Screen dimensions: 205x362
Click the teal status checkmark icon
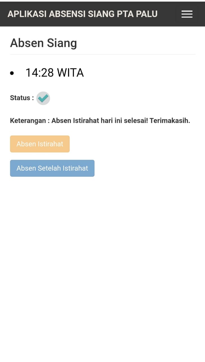click(43, 98)
